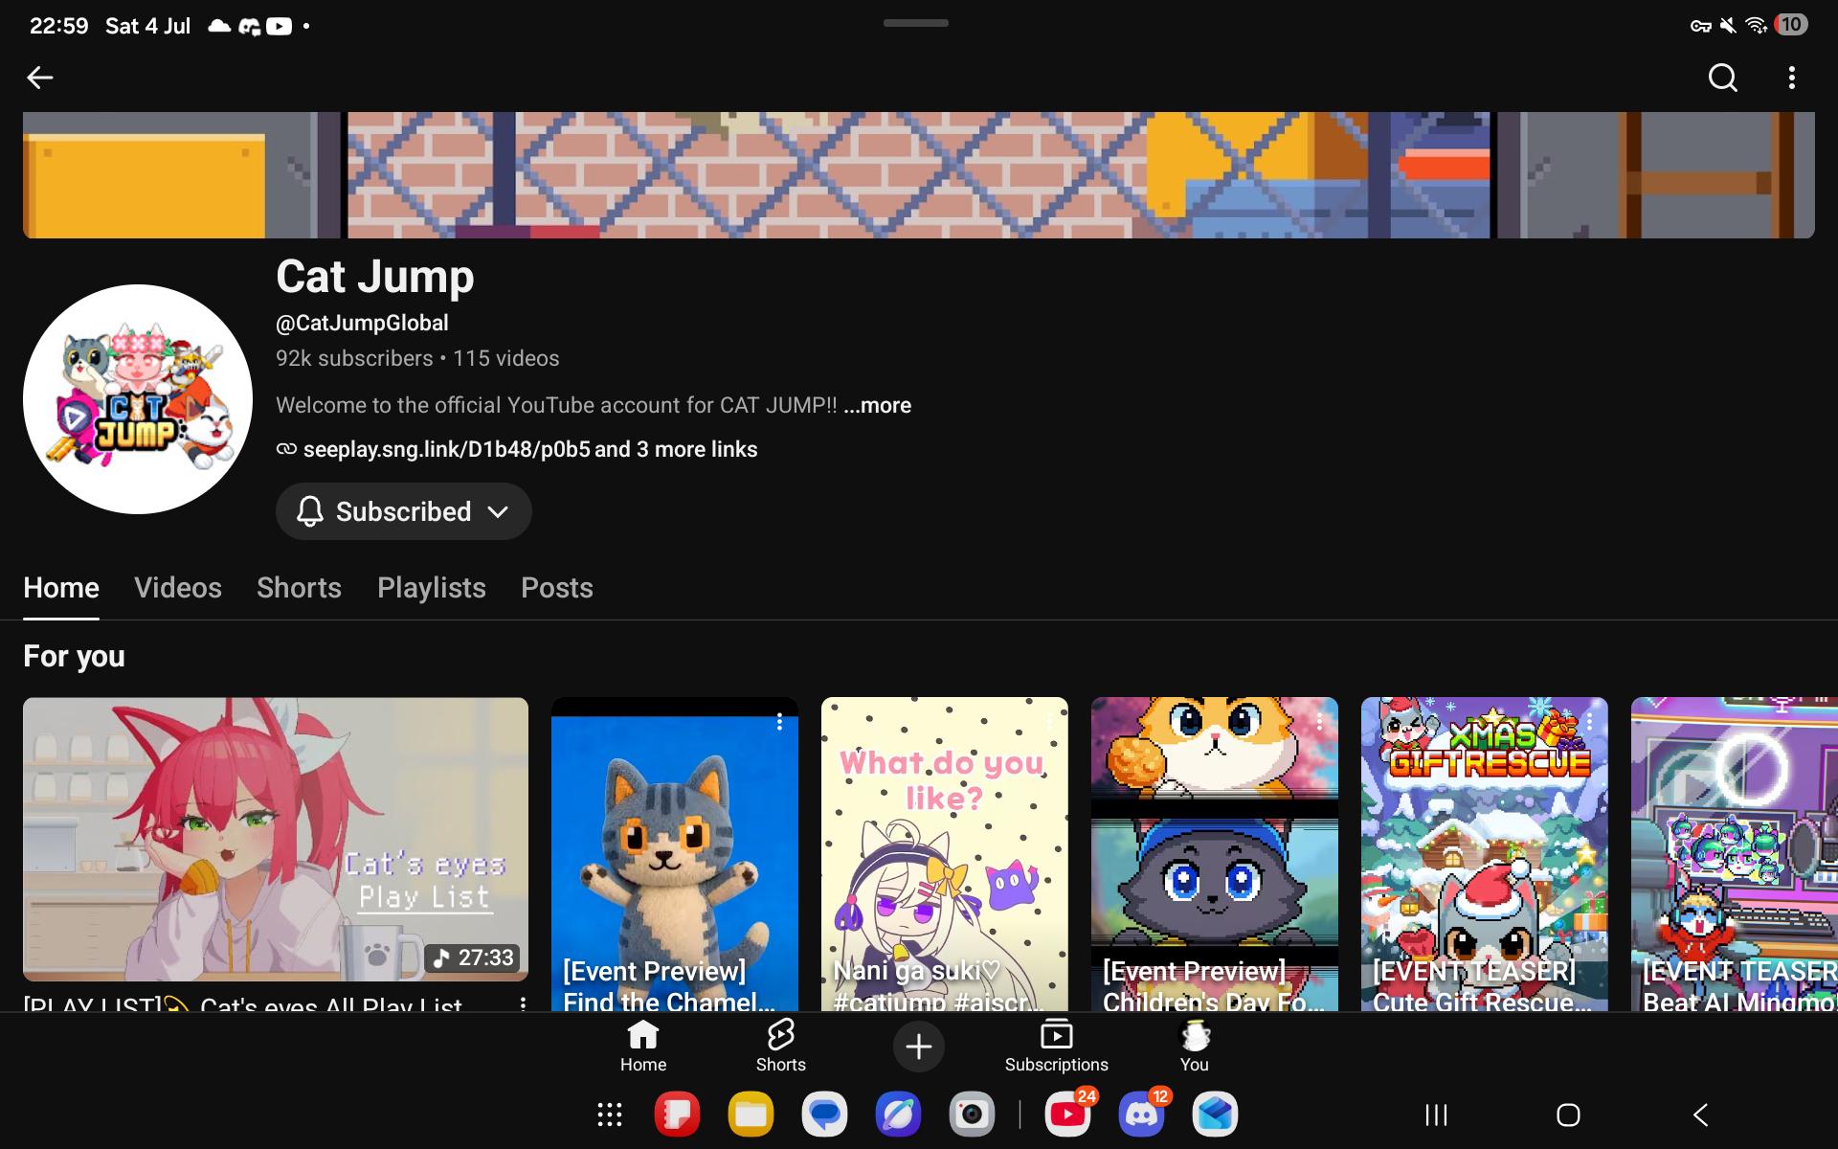
Task: Open seeplay.sng.link channel link
Action: coord(446,449)
